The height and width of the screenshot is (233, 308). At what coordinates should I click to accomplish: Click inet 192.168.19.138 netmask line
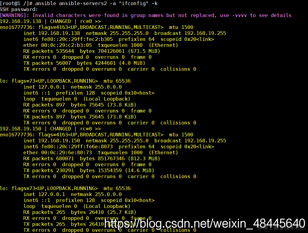tap(125, 33)
